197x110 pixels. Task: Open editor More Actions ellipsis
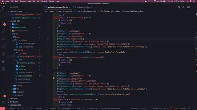click(193, 7)
